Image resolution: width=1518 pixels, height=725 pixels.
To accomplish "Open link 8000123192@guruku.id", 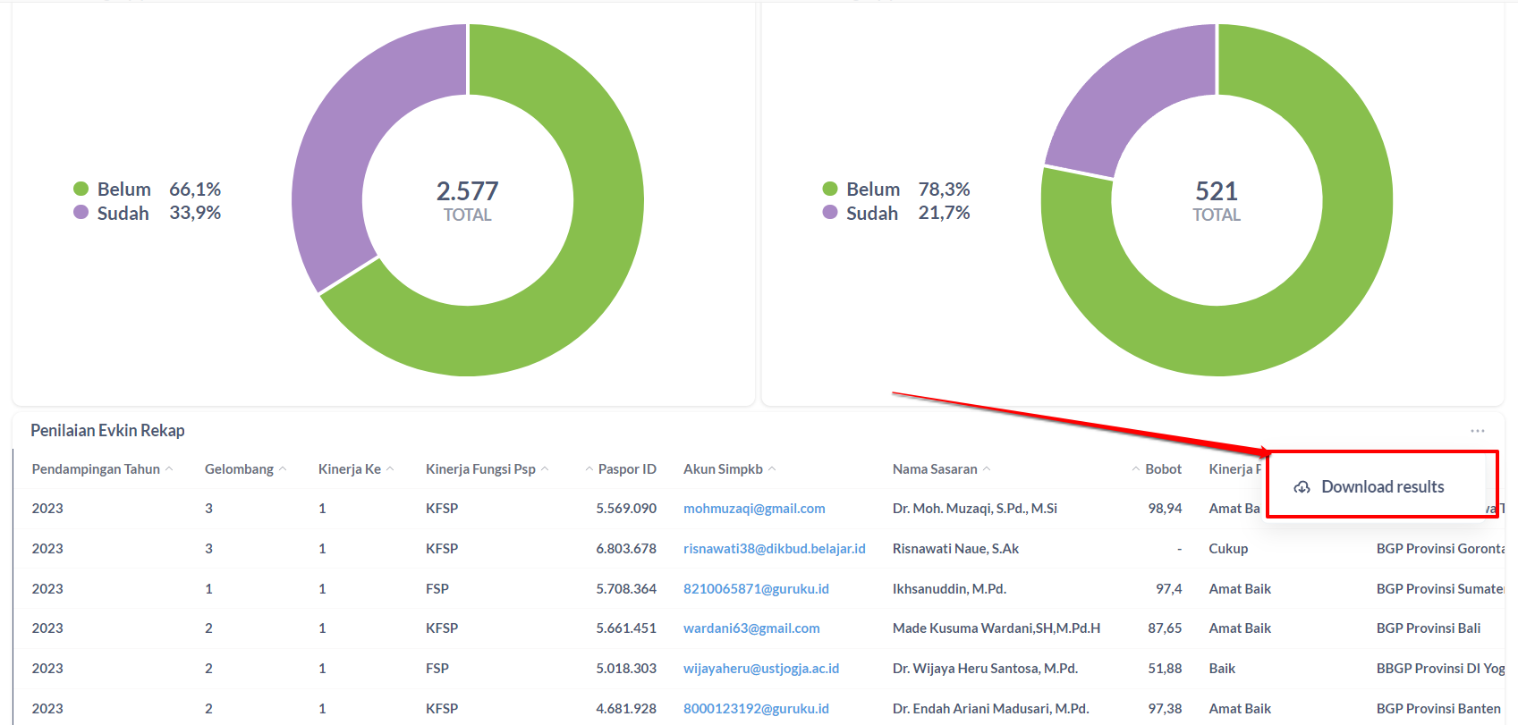I will coord(756,709).
